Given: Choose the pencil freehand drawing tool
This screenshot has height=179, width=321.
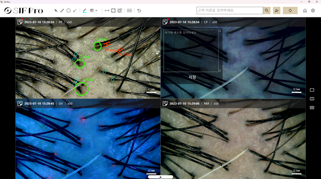Looking at the screenshot, I should (62, 11).
